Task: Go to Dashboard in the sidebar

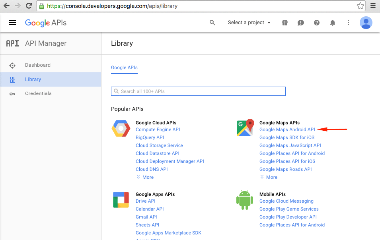Action: coord(38,65)
